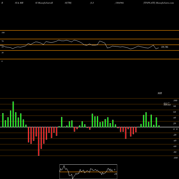
Task: Click the 100 label on the left RSI axis
Action: (3, 33)
